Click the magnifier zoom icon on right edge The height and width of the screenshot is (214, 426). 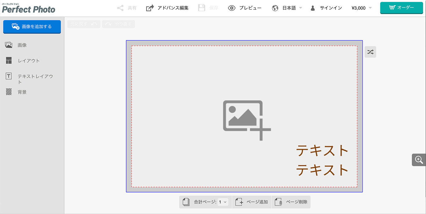coord(419,159)
